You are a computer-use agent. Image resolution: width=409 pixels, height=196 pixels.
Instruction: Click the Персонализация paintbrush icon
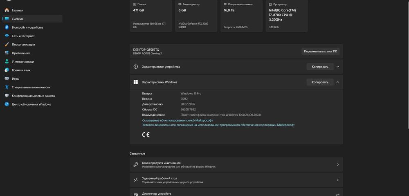[x=7, y=45]
